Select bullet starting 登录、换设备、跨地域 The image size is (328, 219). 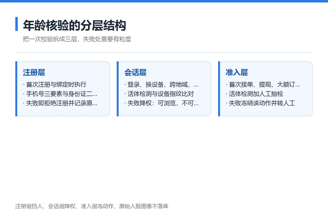coord(162,85)
